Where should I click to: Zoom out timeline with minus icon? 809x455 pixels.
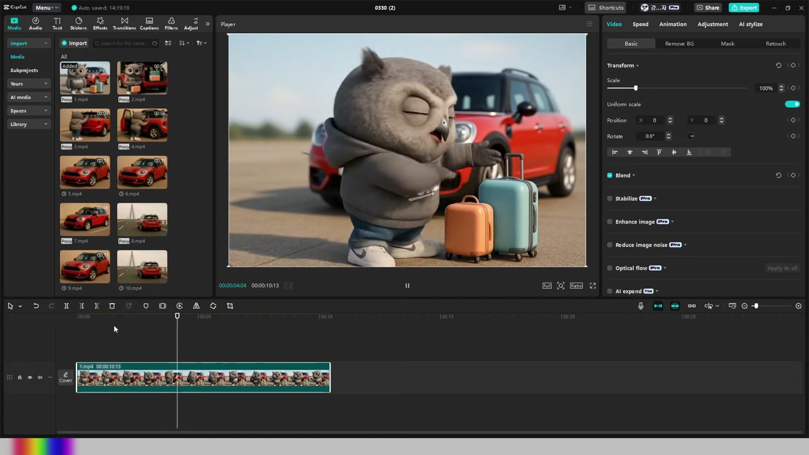[745, 306]
